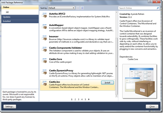Viewport: 163px width, 113px height.
Task: Select the Online category
Action: click(20, 7)
